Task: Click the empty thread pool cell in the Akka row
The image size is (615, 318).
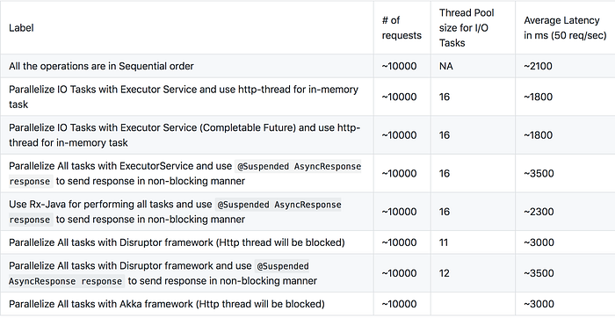Action: [x=473, y=304]
